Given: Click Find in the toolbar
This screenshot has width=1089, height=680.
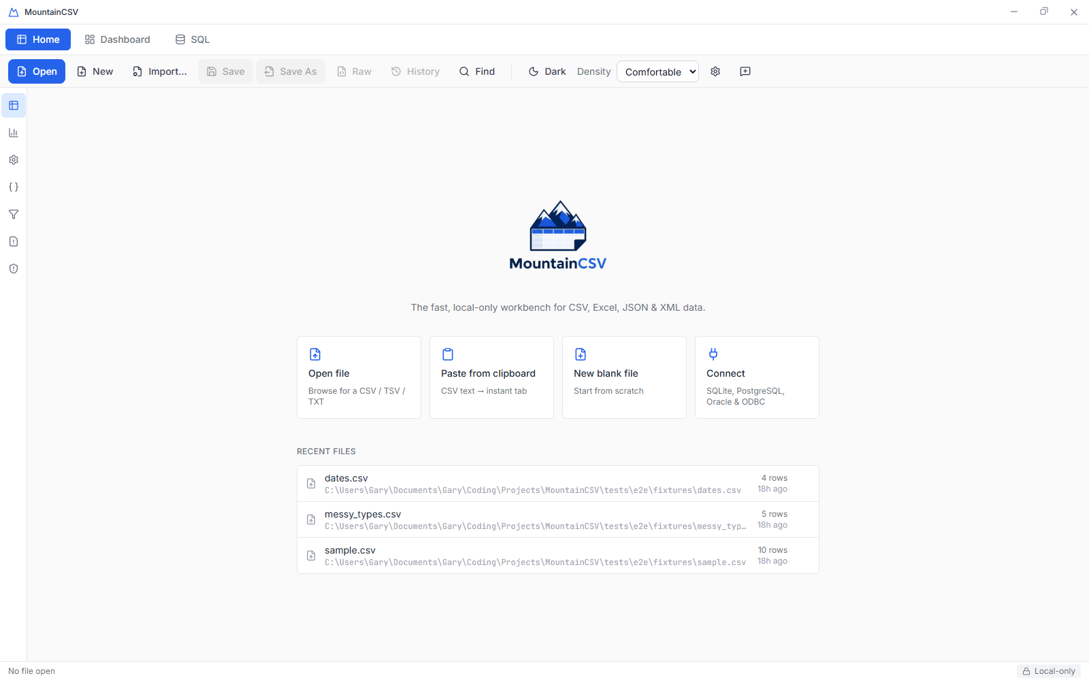Looking at the screenshot, I should coord(477,71).
